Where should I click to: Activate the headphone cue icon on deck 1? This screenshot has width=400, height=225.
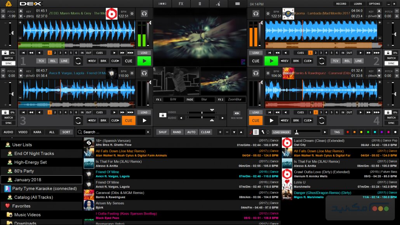coord(144,13)
